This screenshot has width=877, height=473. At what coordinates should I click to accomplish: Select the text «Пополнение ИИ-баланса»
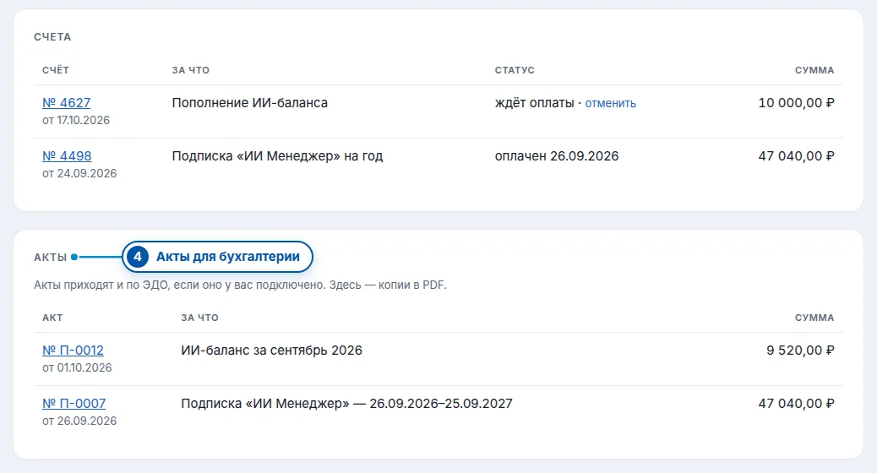point(249,103)
